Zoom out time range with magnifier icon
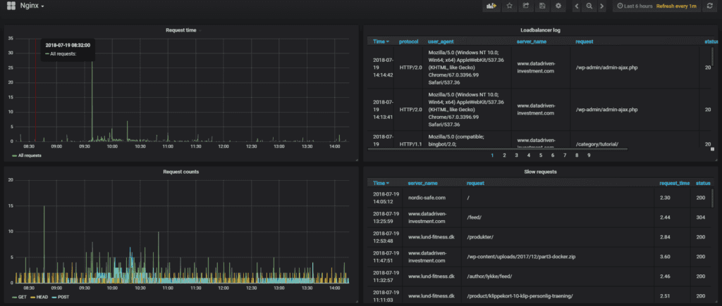Image resolution: width=722 pixels, height=306 pixels. click(589, 6)
